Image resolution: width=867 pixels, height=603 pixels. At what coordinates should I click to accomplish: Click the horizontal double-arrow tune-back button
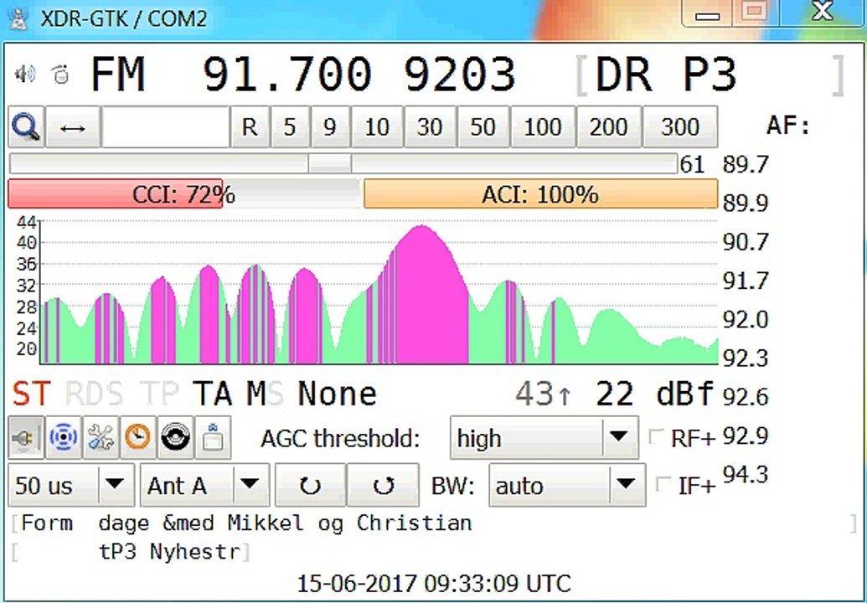tap(72, 127)
